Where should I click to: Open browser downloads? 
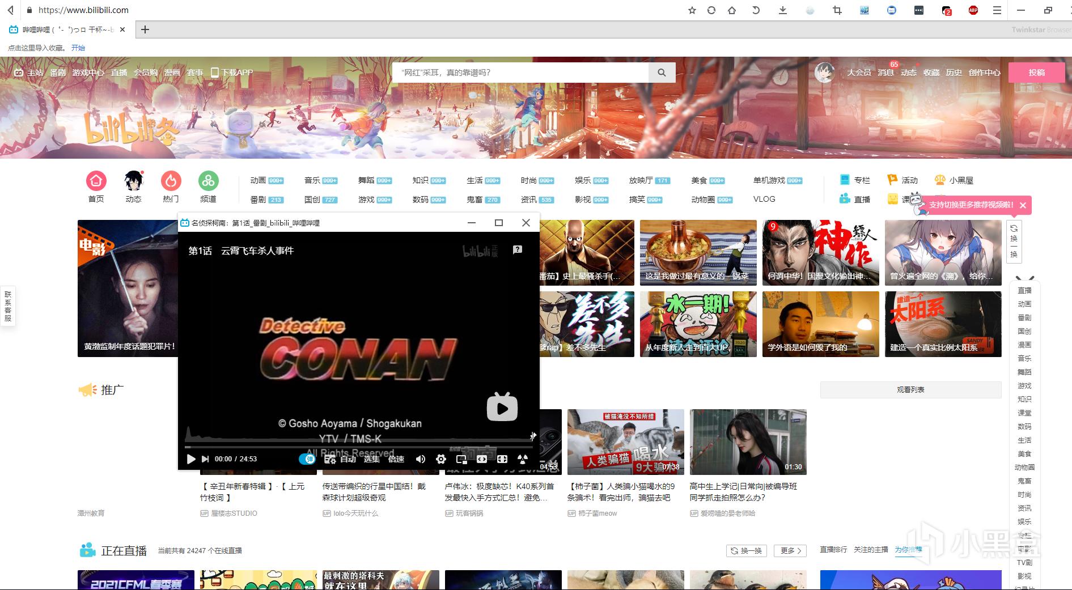pyautogui.click(x=783, y=10)
